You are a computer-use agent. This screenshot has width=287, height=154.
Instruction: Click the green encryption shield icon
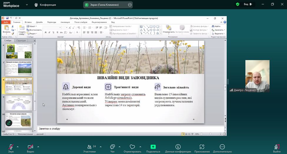238,4
